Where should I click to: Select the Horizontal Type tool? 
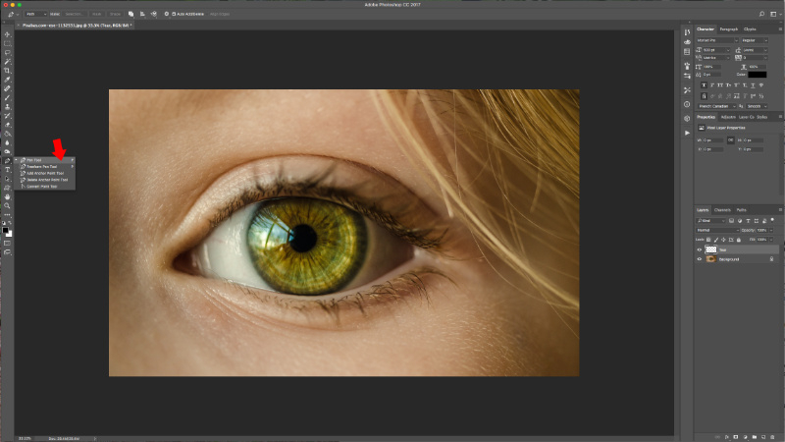click(7, 170)
